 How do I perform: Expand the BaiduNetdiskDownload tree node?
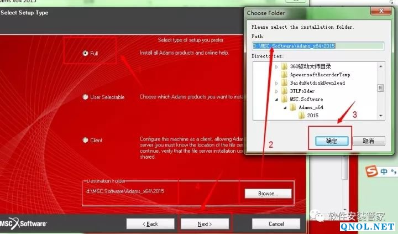pyautogui.click(x=276, y=83)
